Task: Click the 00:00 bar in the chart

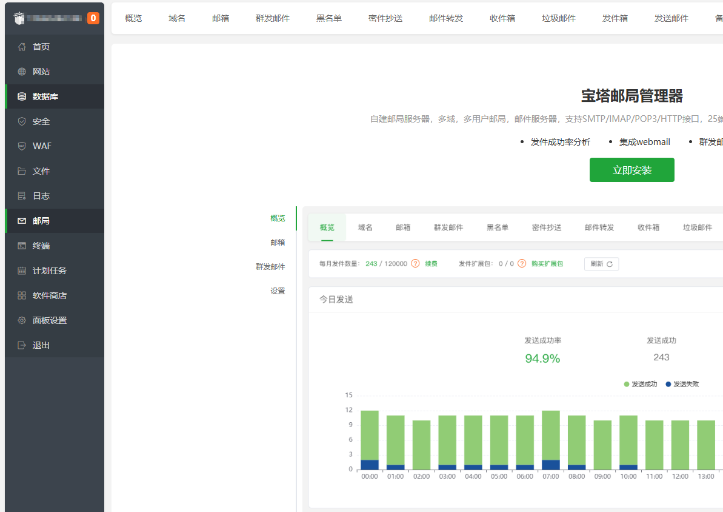Action: [x=369, y=440]
